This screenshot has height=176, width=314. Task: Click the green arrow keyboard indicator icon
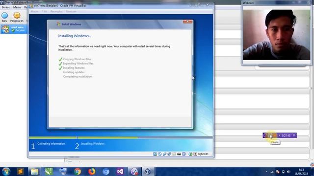click(190, 154)
